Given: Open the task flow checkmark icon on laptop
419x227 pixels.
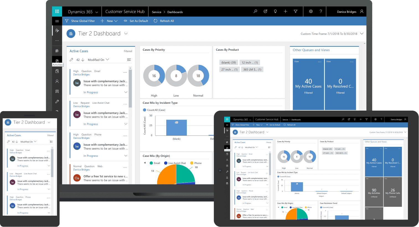Looking at the screenshot, I should click(265, 11).
